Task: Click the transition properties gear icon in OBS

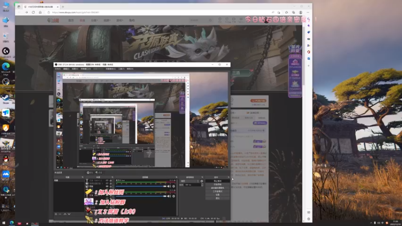Action: click(202, 181)
